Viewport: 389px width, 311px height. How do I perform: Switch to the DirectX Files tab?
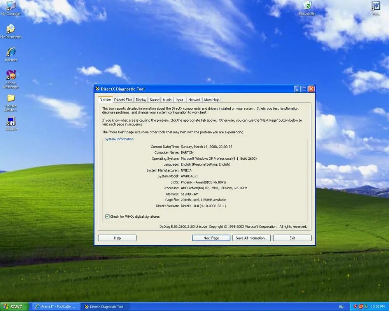point(123,100)
